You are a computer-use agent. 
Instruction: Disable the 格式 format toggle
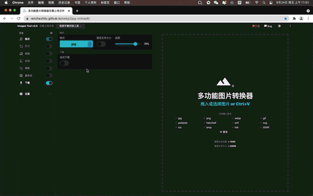point(49,39)
